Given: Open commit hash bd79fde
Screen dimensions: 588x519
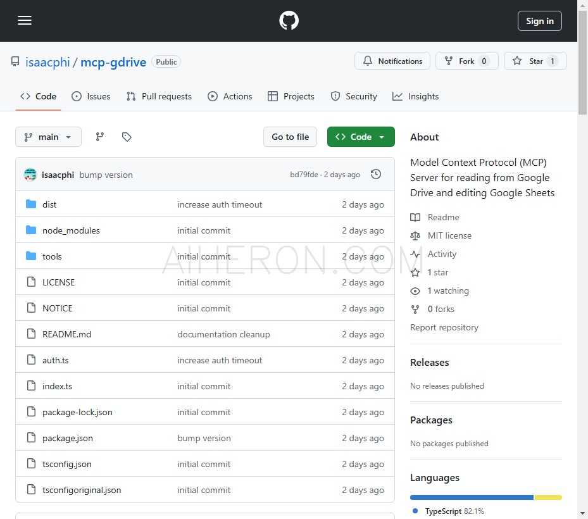Looking at the screenshot, I should [x=304, y=175].
